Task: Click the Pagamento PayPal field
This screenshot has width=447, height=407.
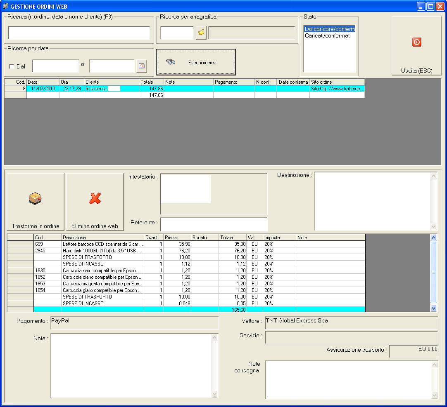Action: pos(135,323)
